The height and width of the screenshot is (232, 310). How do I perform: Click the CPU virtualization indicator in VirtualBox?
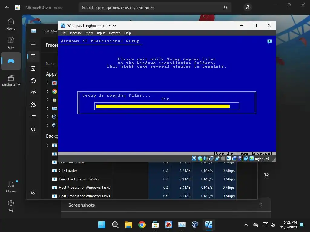240,159
